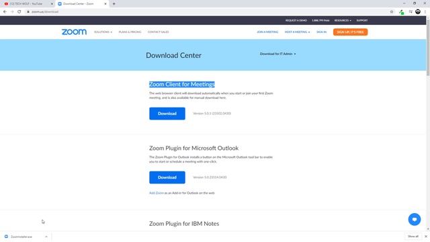The width and height of the screenshot is (430, 242).
Task: Reload the page with the refresh icon
Action: (19, 12)
